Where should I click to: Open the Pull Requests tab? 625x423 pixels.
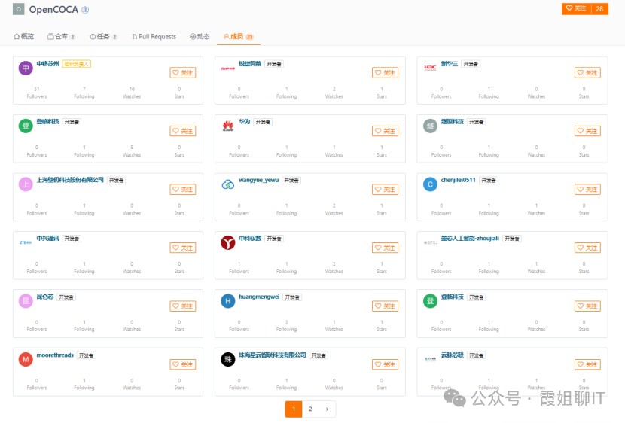tap(154, 36)
